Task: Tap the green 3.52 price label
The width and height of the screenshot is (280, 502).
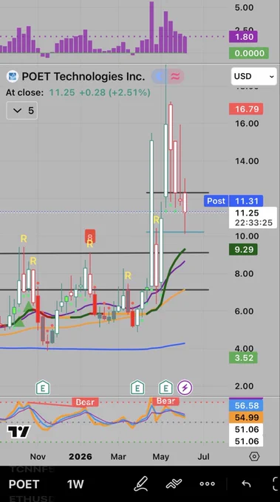Action: tap(244, 357)
